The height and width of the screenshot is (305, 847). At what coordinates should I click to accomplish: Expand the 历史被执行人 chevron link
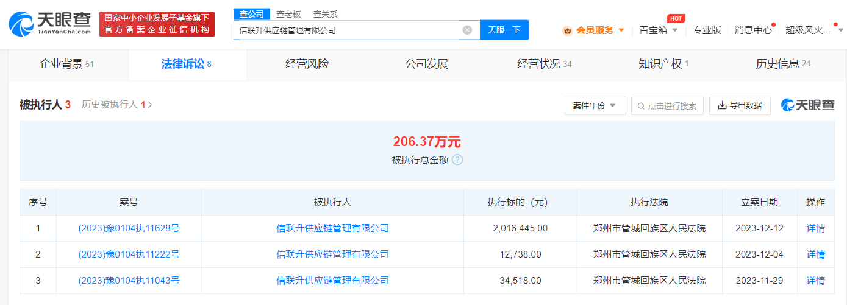pyautogui.click(x=150, y=105)
